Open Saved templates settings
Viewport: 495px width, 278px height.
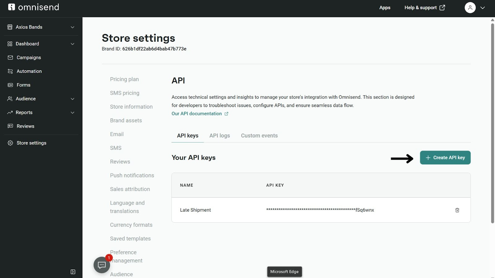[130, 239]
